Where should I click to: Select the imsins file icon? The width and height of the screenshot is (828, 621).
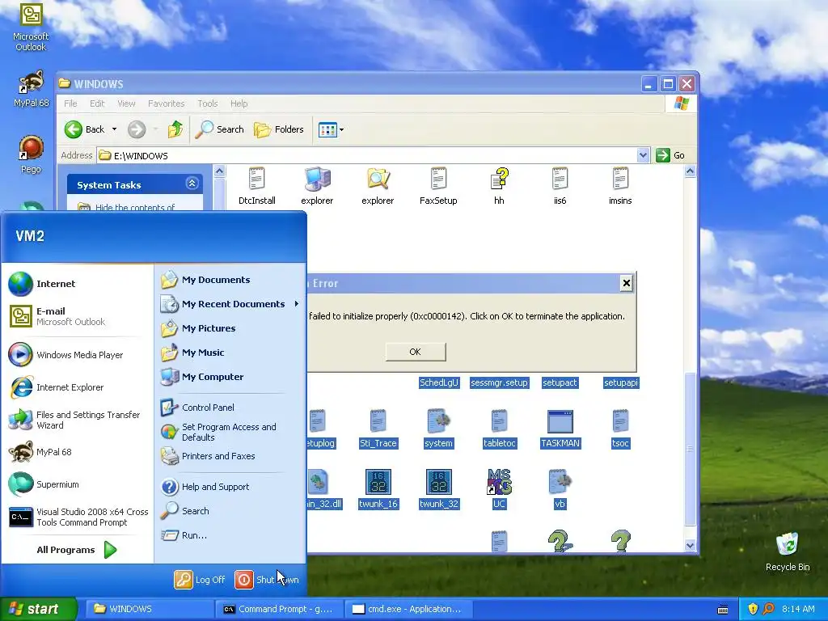tap(620, 186)
